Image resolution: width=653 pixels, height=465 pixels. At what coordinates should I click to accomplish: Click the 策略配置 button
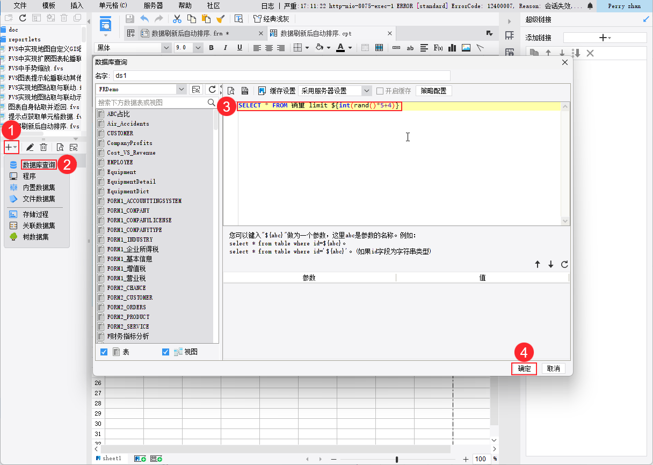(433, 91)
